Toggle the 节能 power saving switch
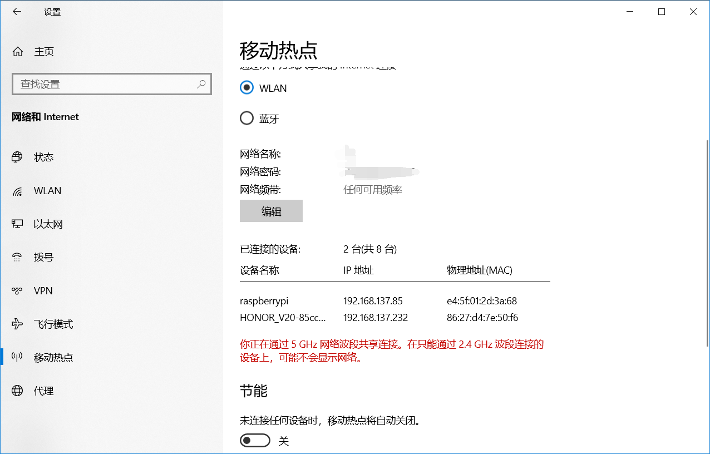 click(255, 441)
